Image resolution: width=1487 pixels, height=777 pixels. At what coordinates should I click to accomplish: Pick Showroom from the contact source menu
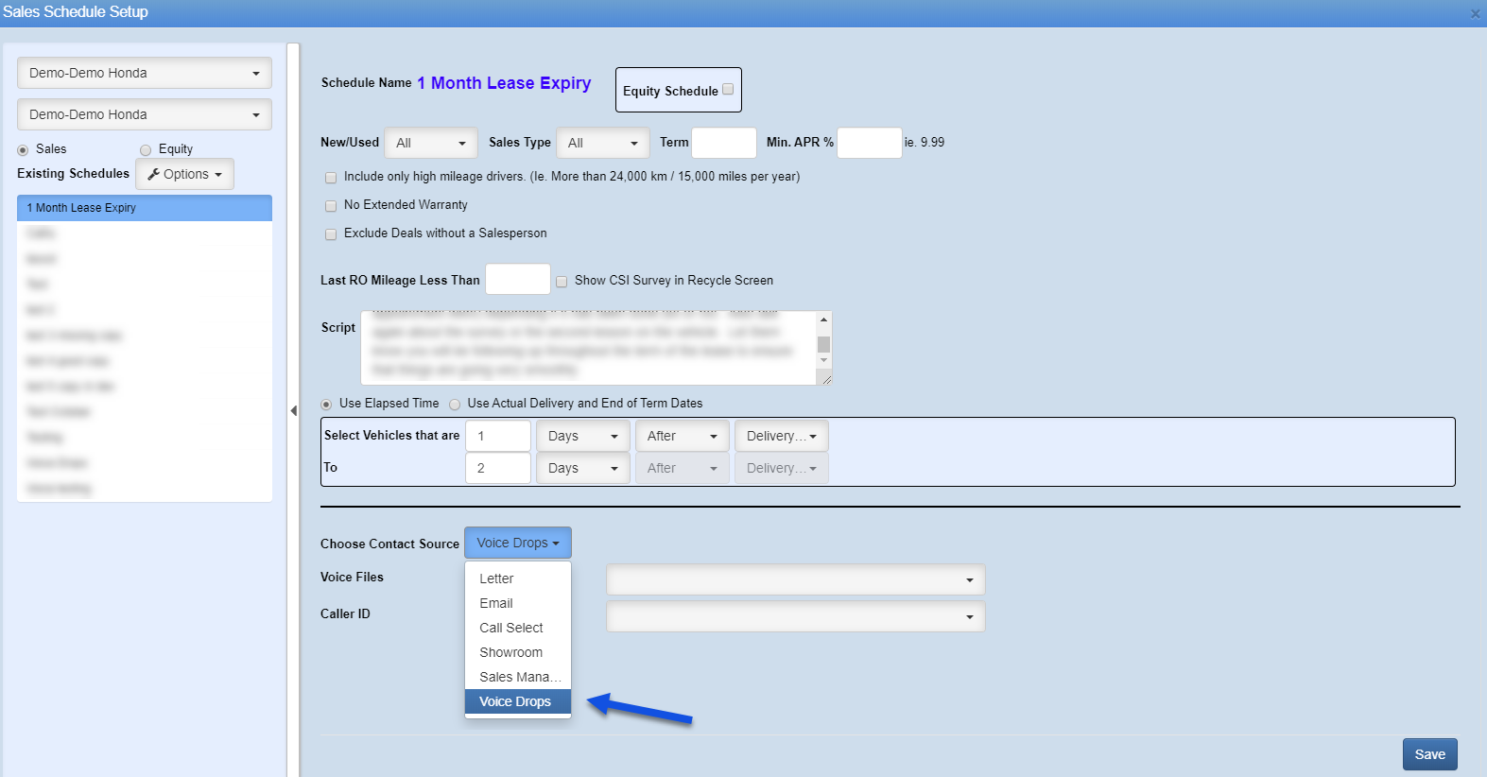(x=511, y=652)
